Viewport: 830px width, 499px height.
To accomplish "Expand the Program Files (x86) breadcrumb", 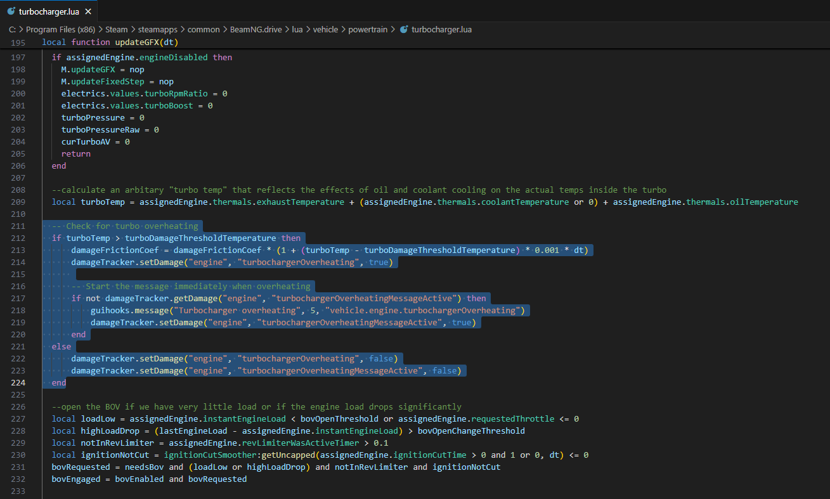I will 60,29.
